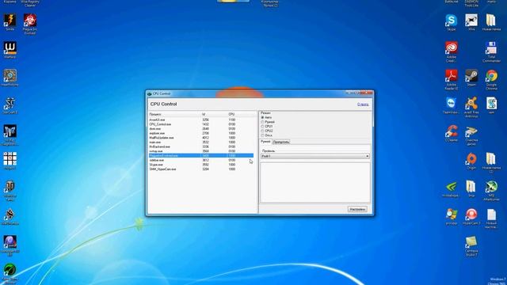Switch to the first tab under mode options
Screen dimensions: 507x285
point(265,142)
